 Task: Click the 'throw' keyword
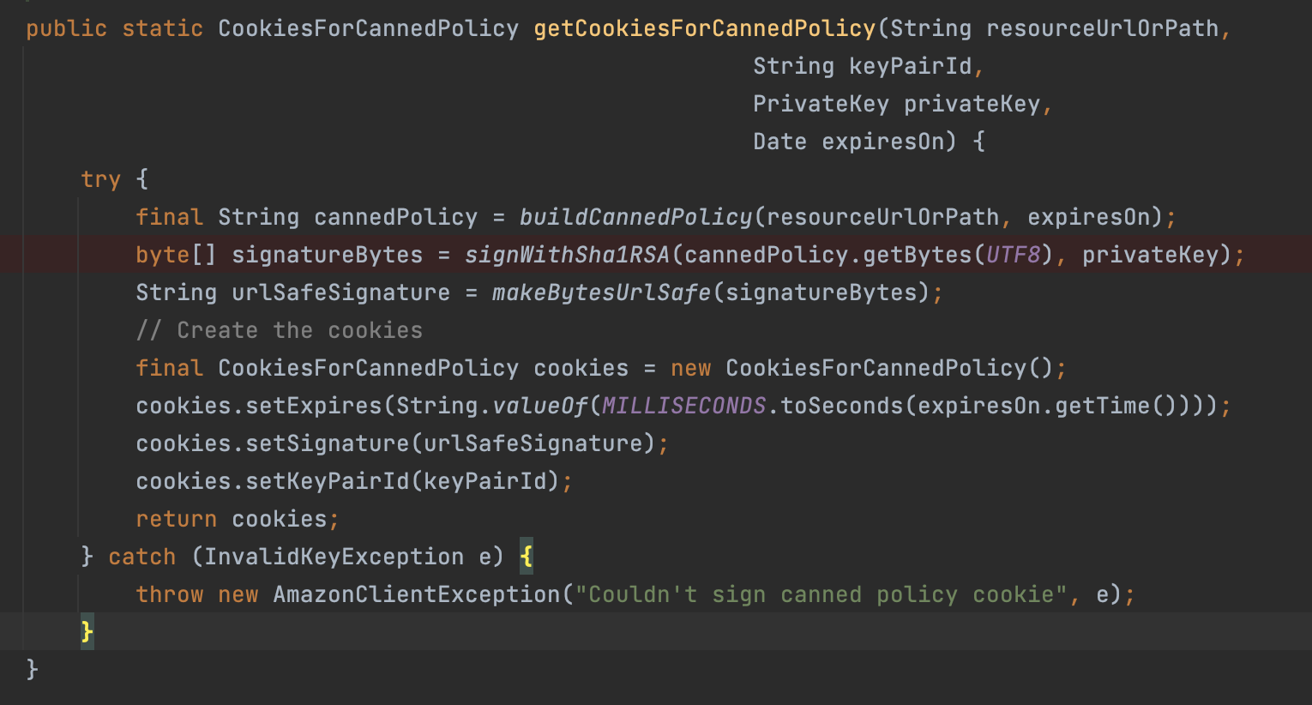170,594
